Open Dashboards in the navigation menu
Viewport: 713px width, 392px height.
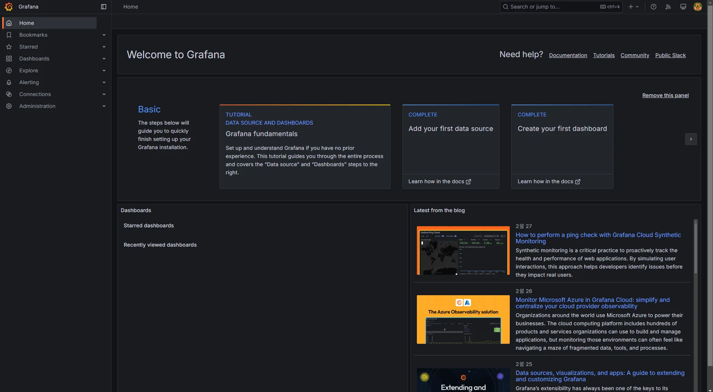34,59
